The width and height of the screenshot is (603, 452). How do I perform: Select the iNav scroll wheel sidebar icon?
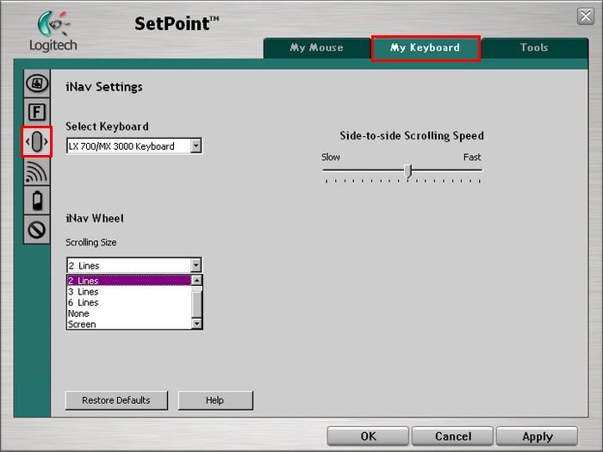click(x=36, y=141)
